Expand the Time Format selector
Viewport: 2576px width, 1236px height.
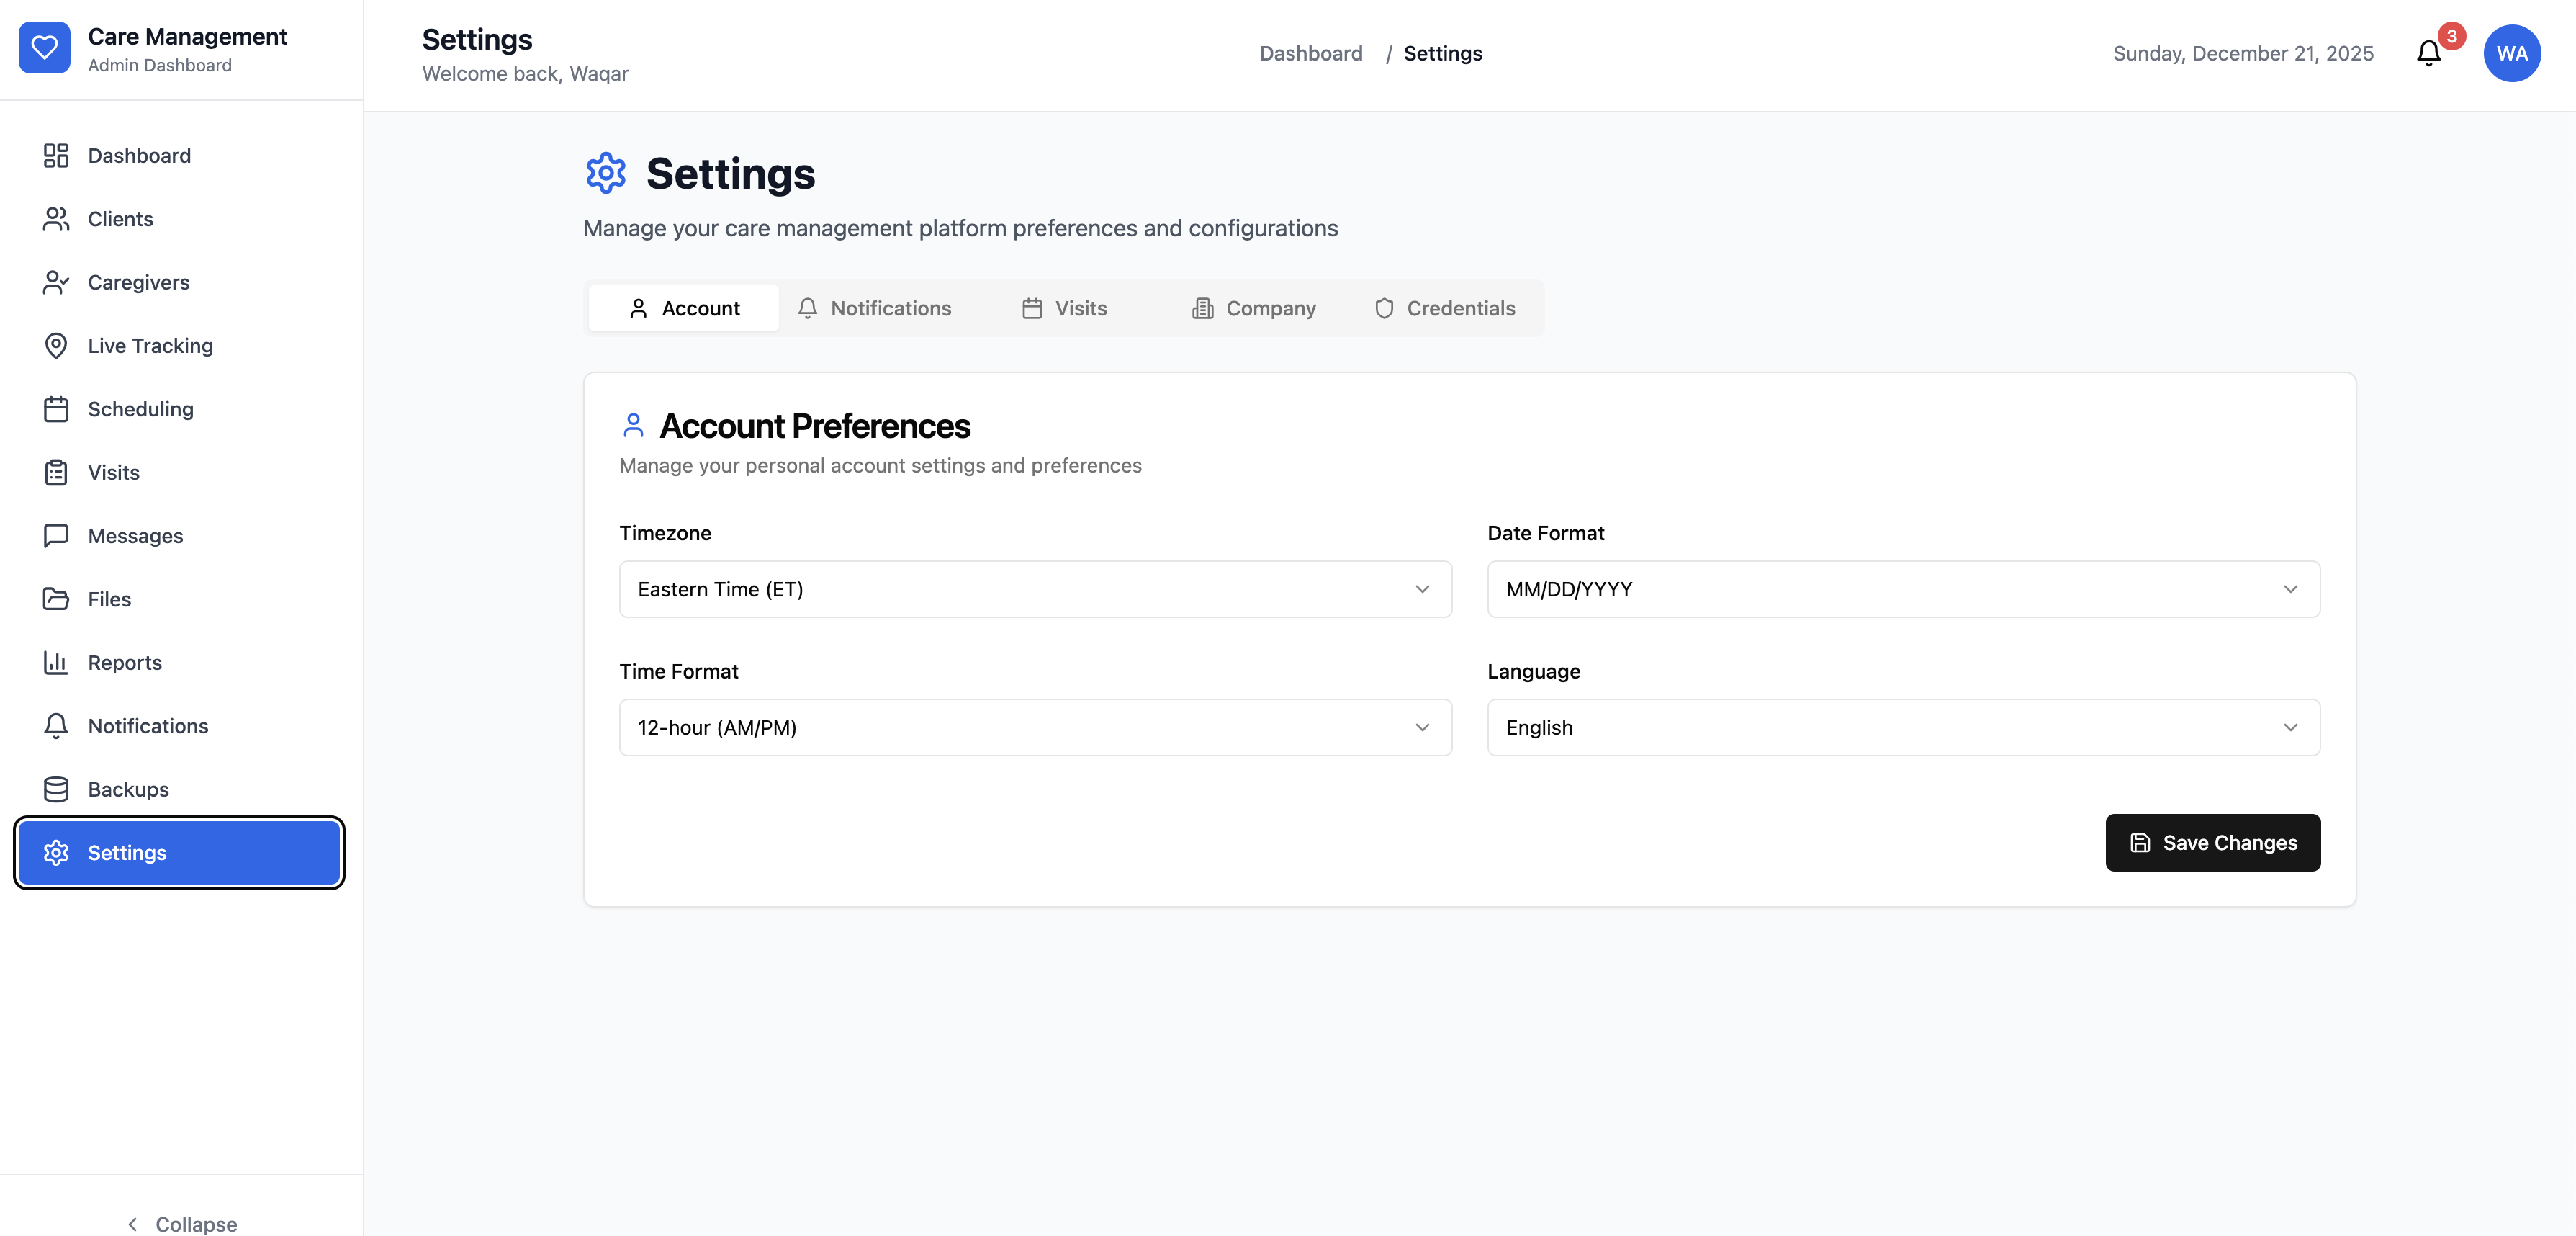1034,727
